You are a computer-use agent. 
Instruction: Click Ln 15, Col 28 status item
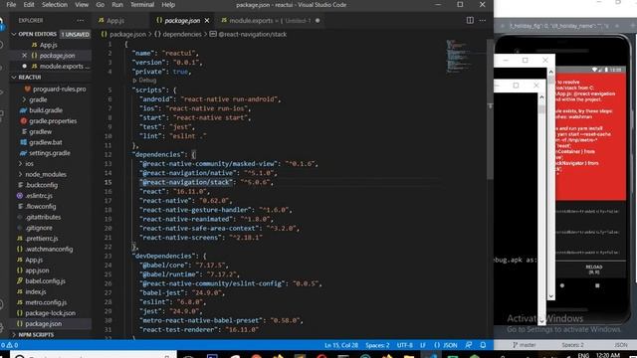coord(341,345)
